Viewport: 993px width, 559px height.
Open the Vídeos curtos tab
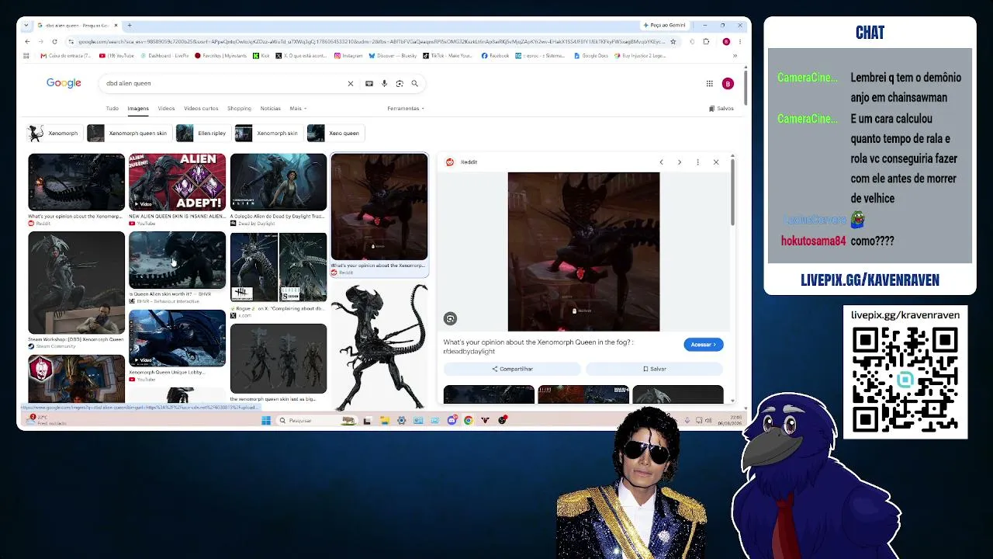click(201, 109)
